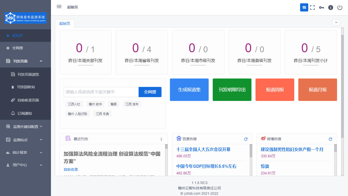This screenshot has width=348, height=196.
Task: Open the 最近刊发 three-dot options menu
Action: (x=161, y=139)
